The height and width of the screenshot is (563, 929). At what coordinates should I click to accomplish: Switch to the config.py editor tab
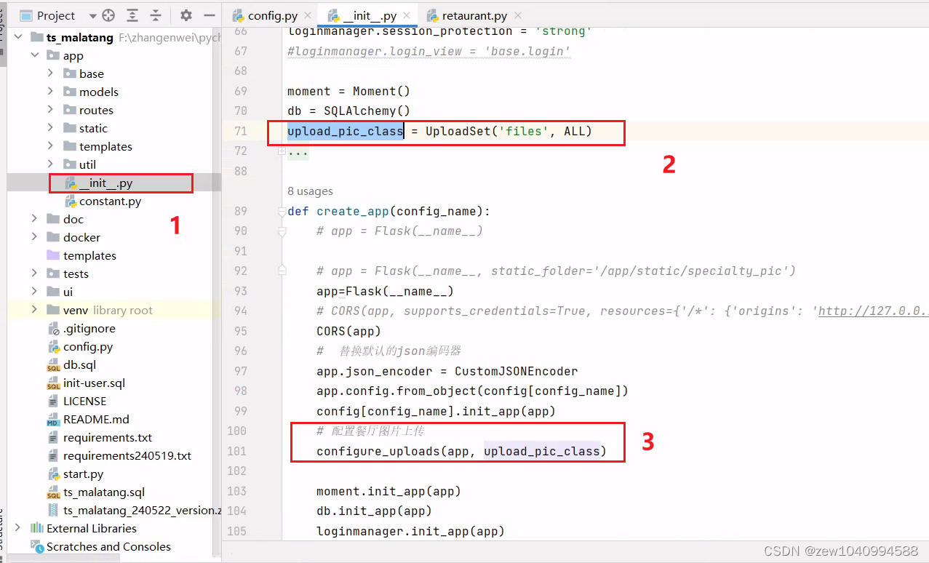pos(273,15)
